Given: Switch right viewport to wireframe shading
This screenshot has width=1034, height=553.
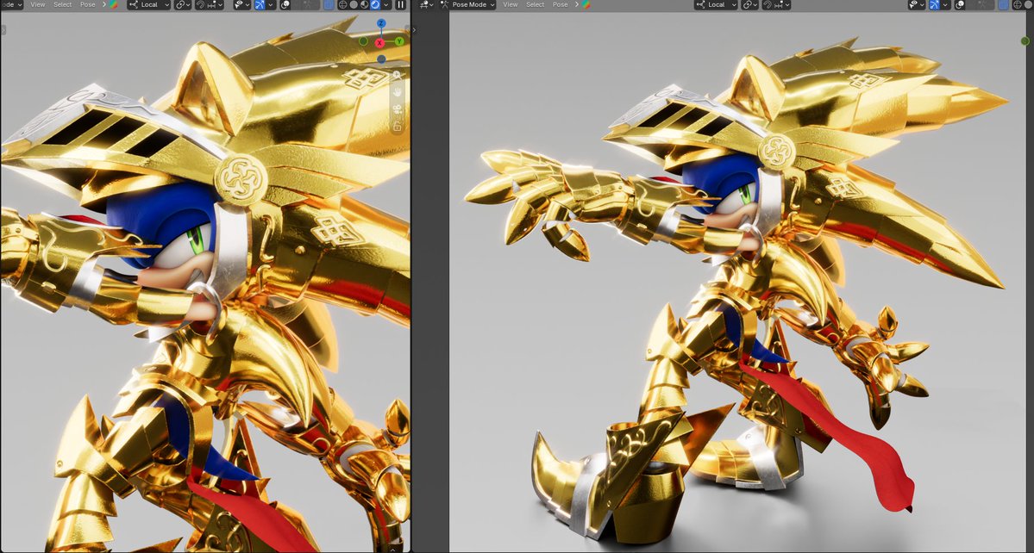Looking at the screenshot, I should pos(1018,4).
